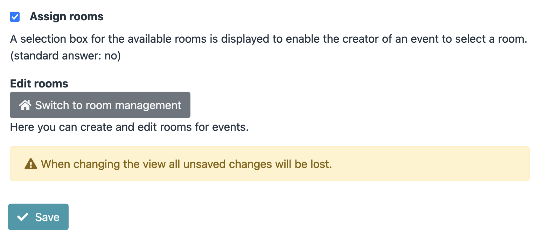Click the Assign rooms label text

point(67,17)
